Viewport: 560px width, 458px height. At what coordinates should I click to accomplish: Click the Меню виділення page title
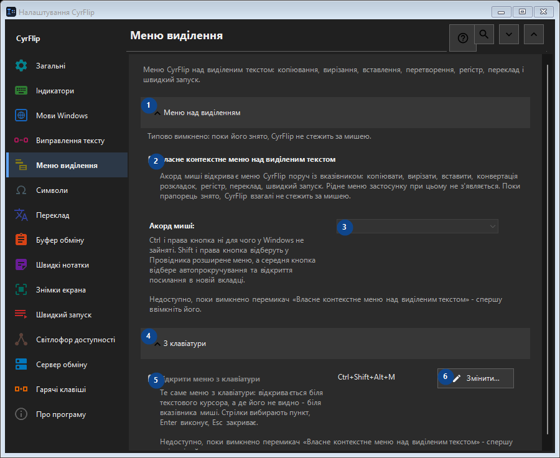click(x=177, y=35)
